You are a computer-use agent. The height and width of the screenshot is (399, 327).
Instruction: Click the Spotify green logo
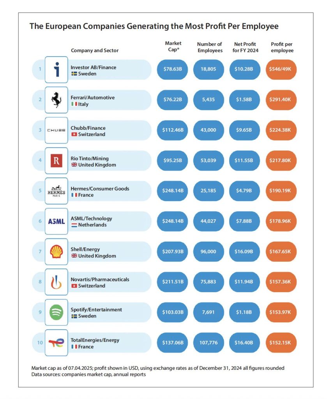(57, 312)
